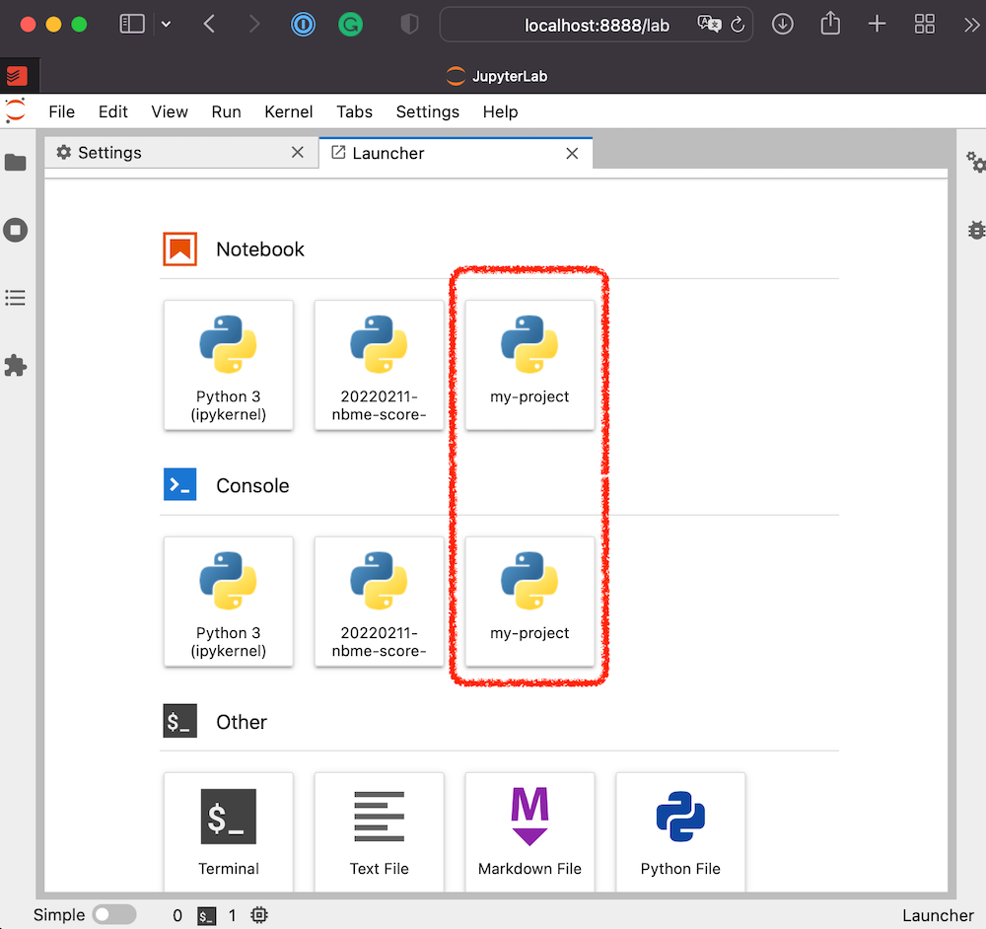The height and width of the screenshot is (929, 986).
Task: Go back in browser history
Action: click(x=209, y=25)
